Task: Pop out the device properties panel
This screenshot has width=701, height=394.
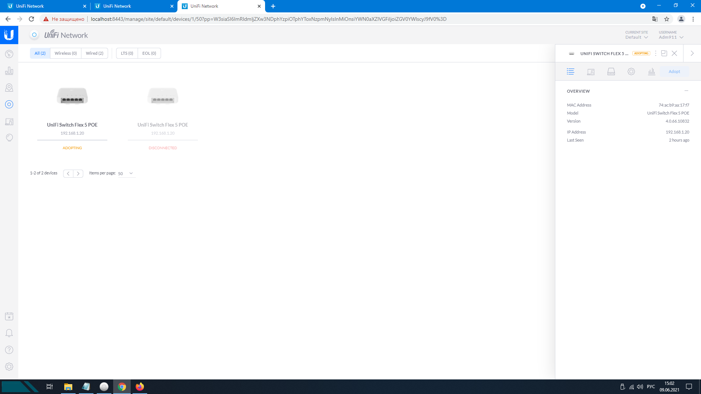Action: click(664, 53)
